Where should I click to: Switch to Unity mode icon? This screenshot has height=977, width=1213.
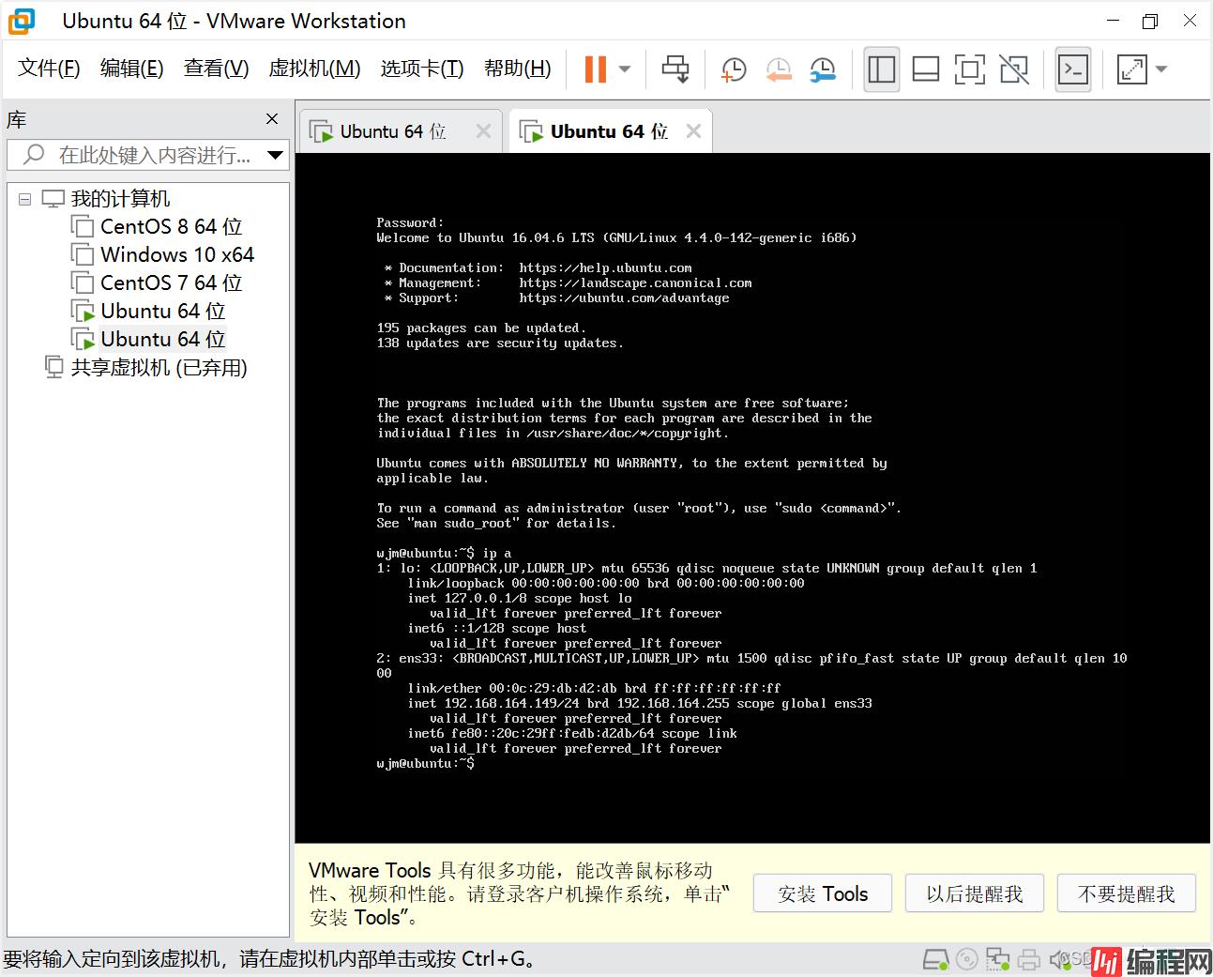[1013, 69]
